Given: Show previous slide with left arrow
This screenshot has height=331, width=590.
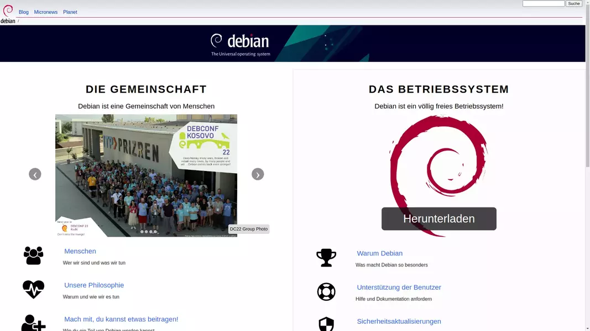Looking at the screenshot, I should [35, 174].
